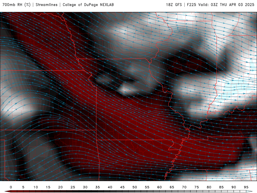Click the "College of DuPage NEXLAB" credit text
Viewport: 257px width, 193px height.
click(x=88, y=5)
